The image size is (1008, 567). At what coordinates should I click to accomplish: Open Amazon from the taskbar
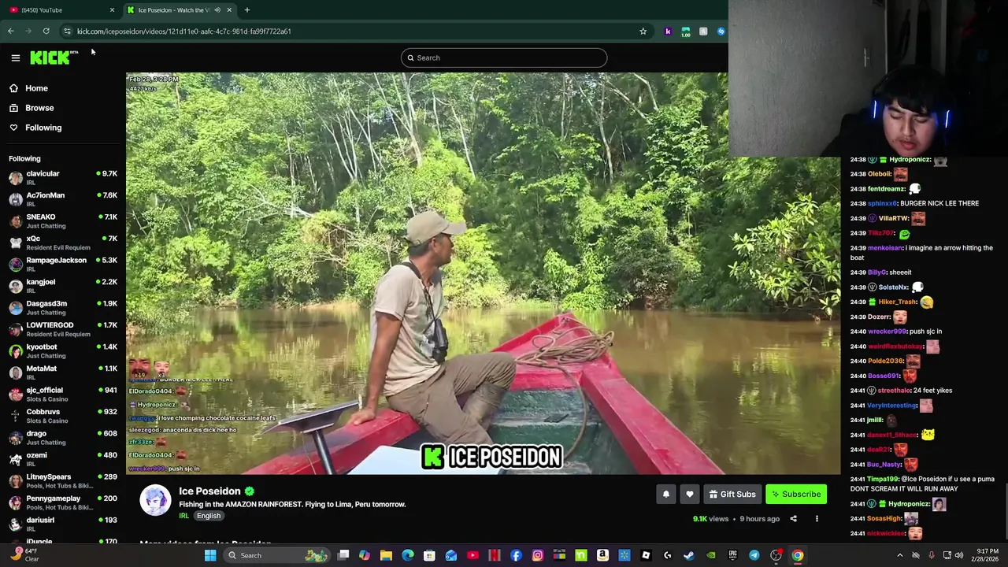(602, 555)
